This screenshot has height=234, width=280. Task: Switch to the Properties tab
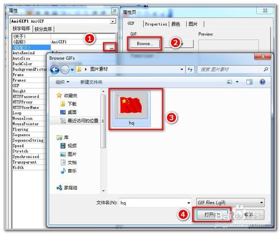[155, 24]
